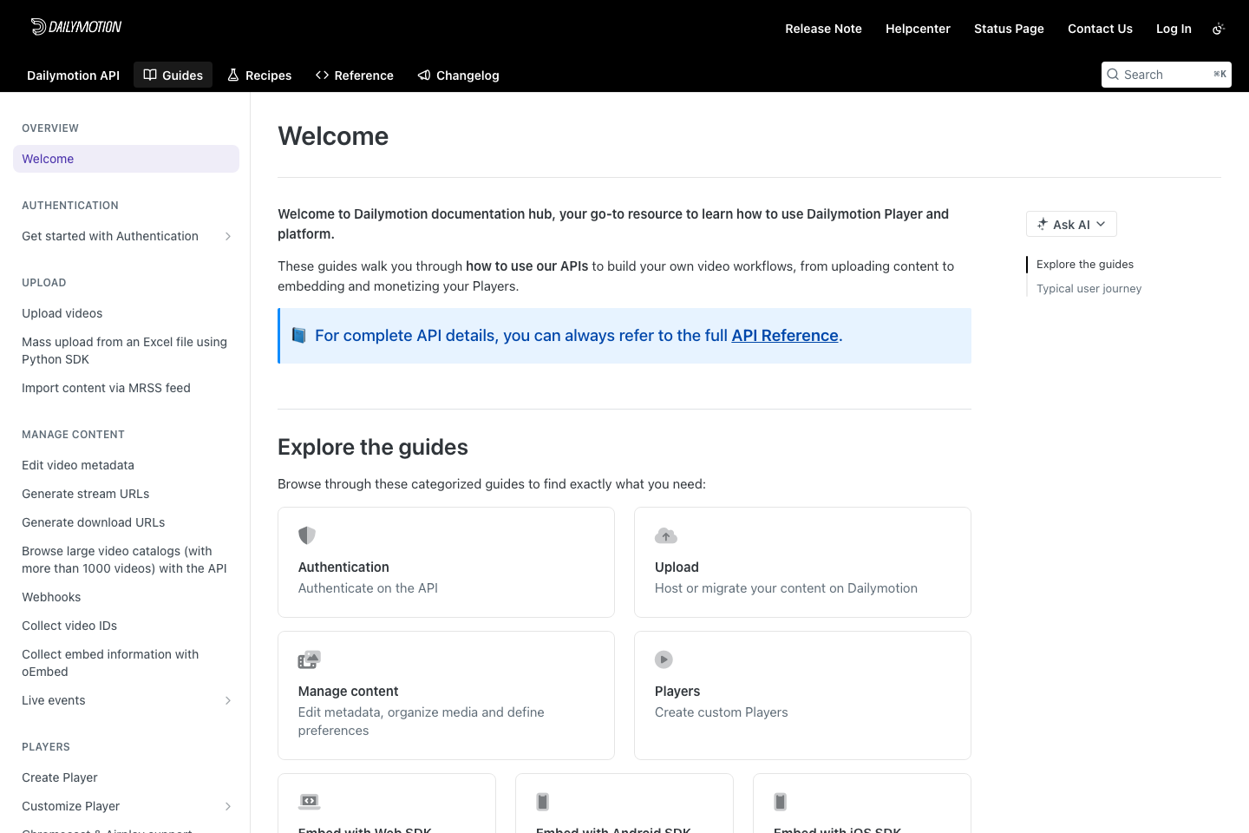Click the search magnifier icon
Viewport: 1249px width, 833px height.
coord(1113,75)
